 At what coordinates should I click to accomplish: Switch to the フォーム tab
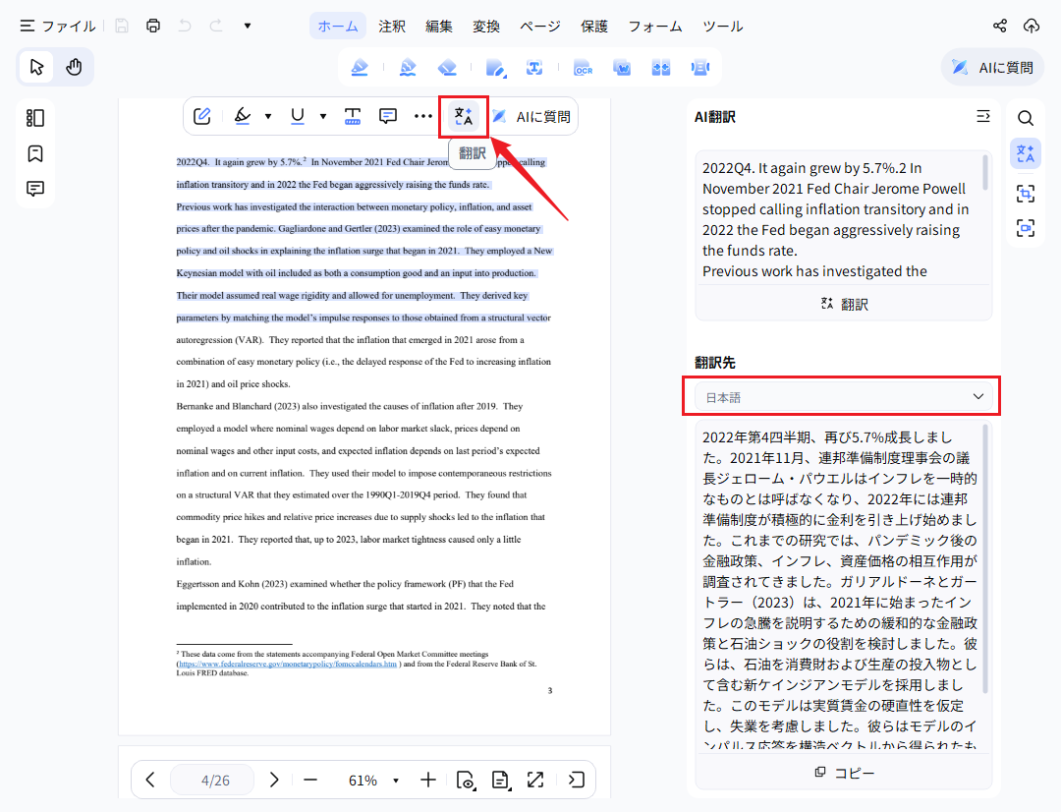pos(655,27)
